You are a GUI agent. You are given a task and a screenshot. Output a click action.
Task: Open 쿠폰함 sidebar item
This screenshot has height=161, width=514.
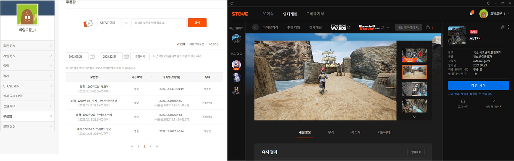(x=28, y=116)
